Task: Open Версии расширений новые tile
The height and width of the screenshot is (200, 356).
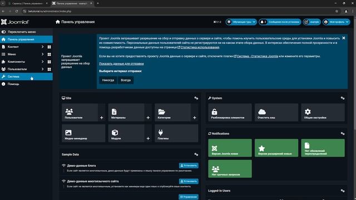Action: click(276, 148)
